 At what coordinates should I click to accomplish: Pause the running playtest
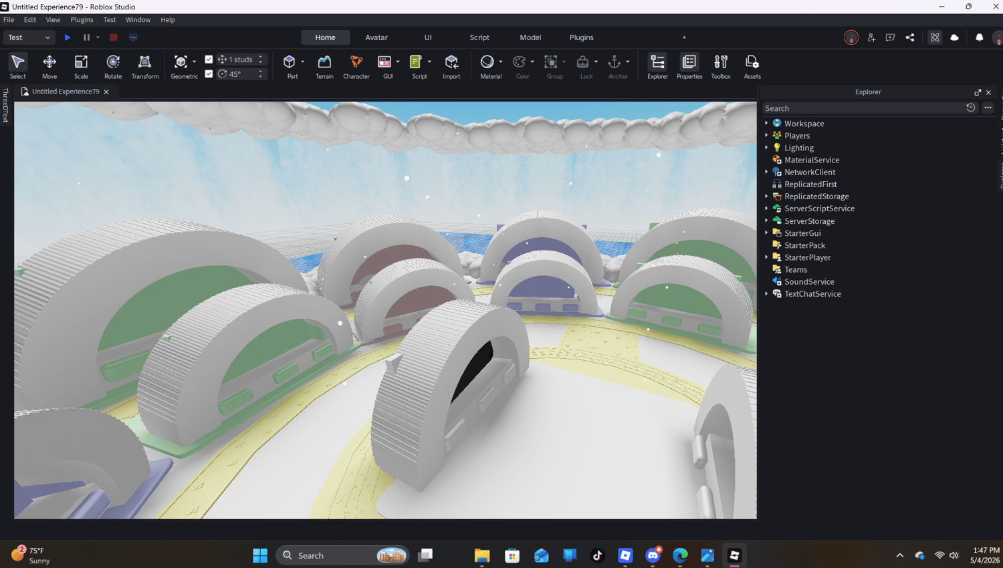pyautogui.click(x=86, y=37)
